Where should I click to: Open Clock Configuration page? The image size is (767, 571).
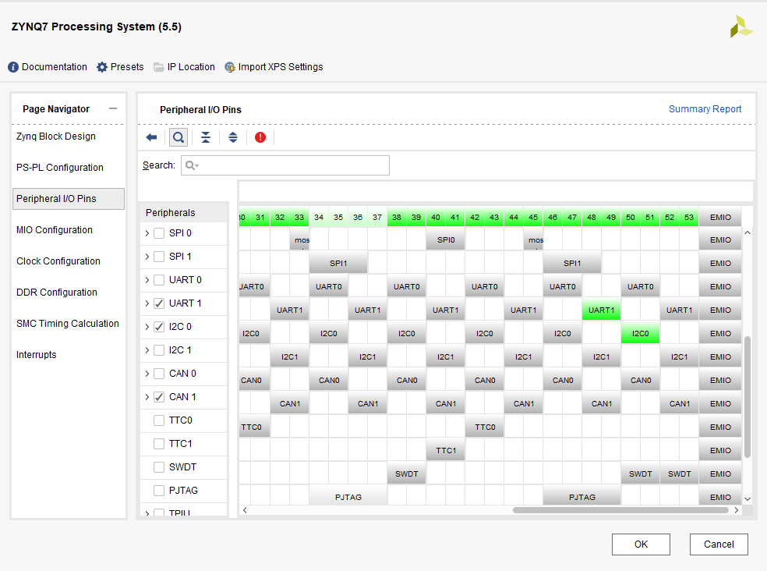[x=58, y=261]
